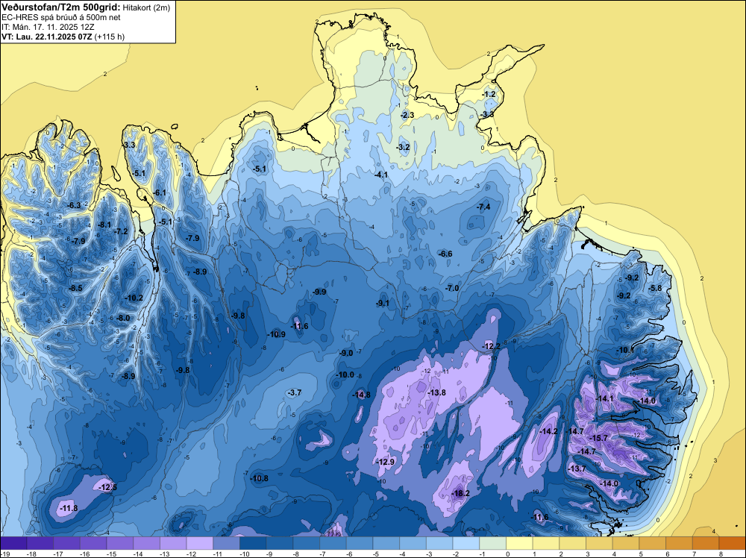Select the -13.8 temperature value
This screenshot has height=558, width=746.
[x=436, y=392]
